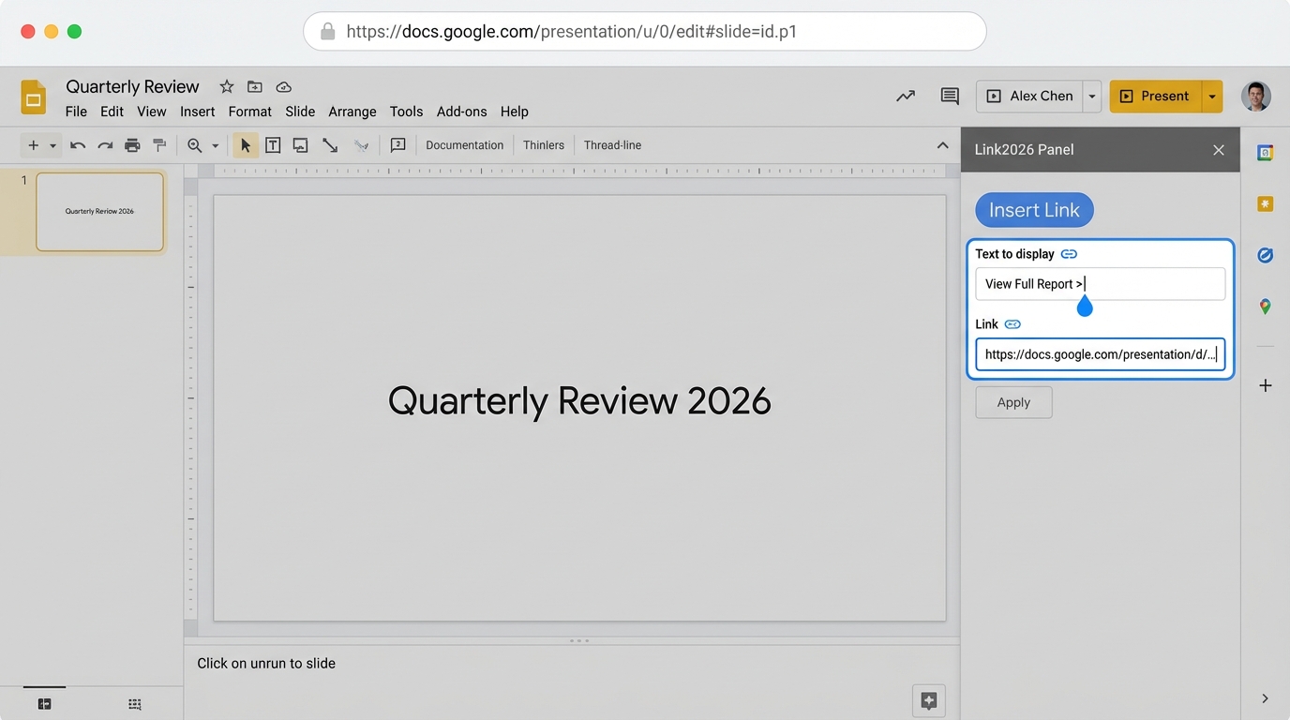Expand the Alex Chen account dropdown
The height and width of the screenshot is (720, 1290).
[1091, 96]
